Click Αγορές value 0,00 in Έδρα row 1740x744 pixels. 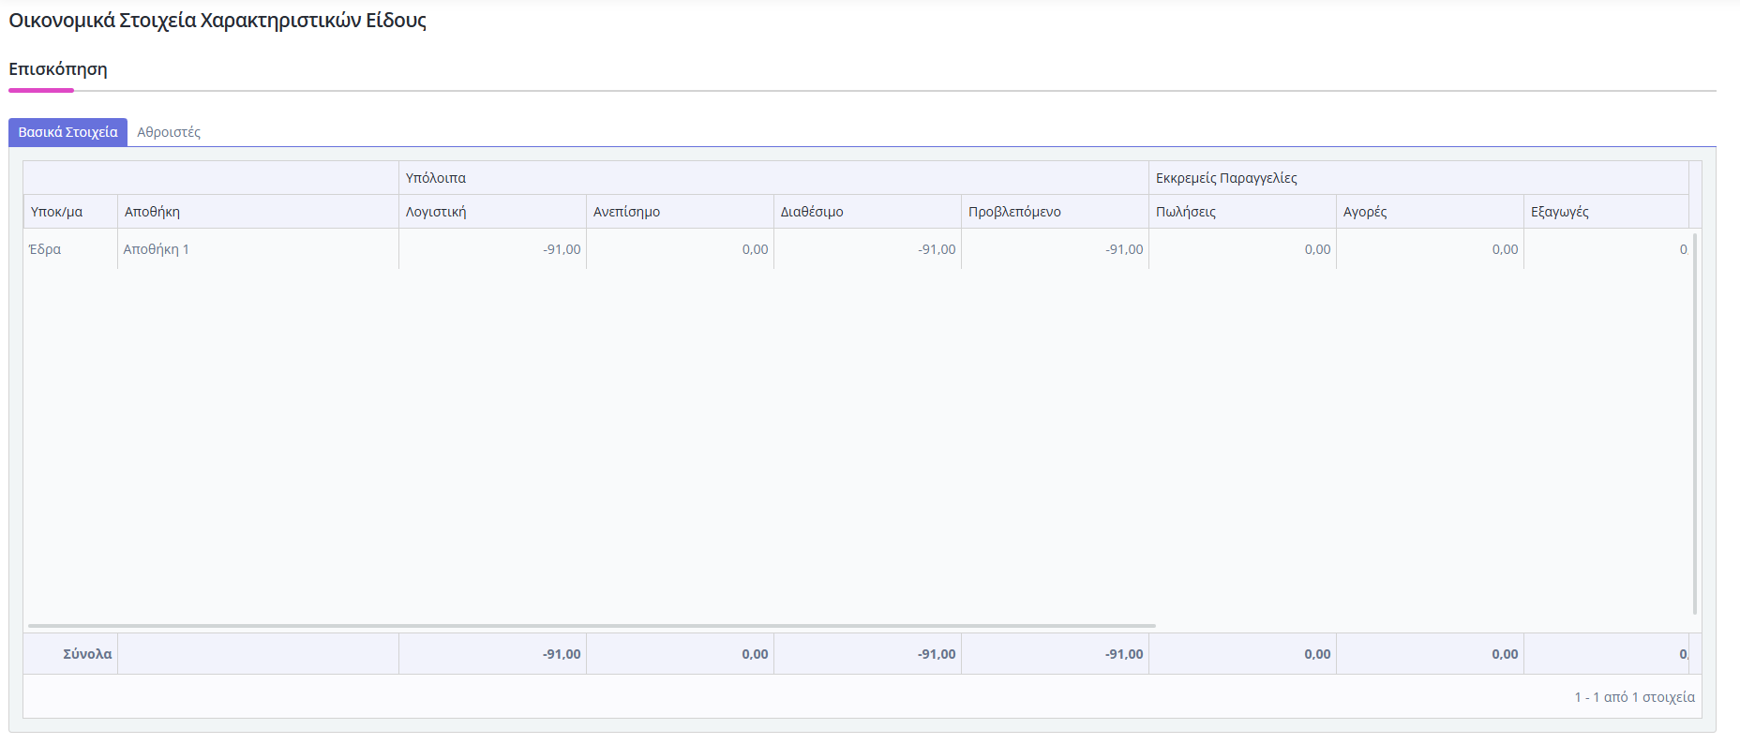tap(1430, 249)
